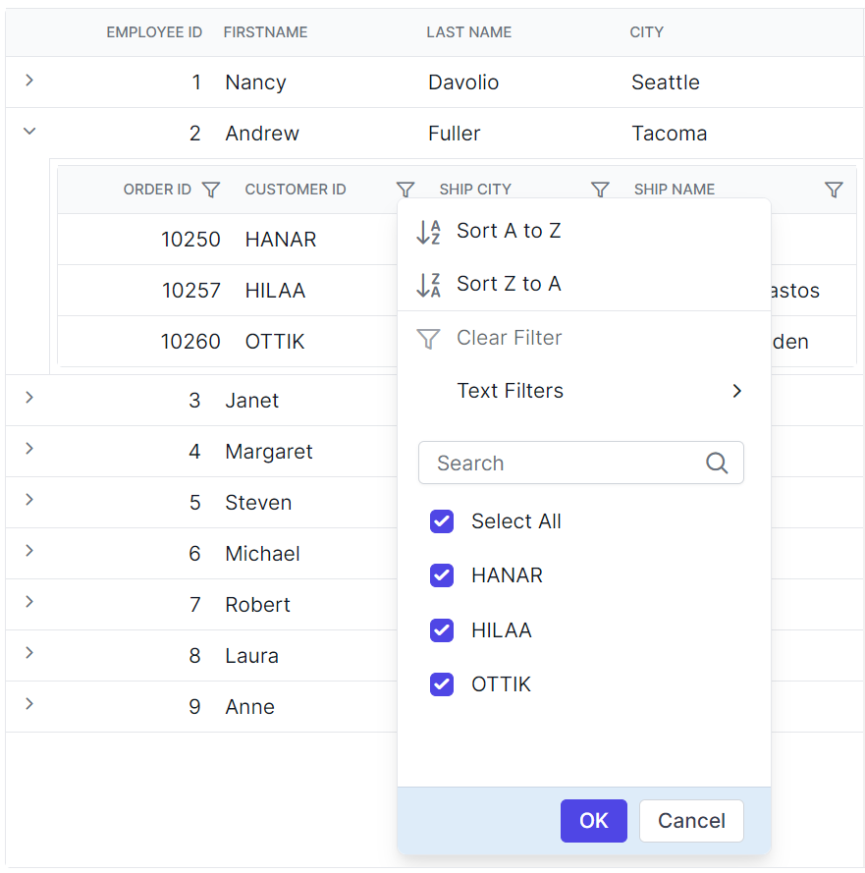Screen dimensions: 865x873
Task: Click the Customer ID column header
Action: (x=295, y=190)
